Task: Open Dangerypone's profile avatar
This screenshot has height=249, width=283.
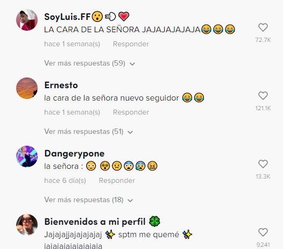Action: [x=27, y=156]
